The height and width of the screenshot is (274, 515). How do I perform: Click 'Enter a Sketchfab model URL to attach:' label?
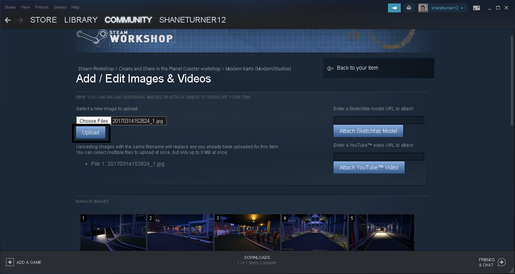coord(374,109)
